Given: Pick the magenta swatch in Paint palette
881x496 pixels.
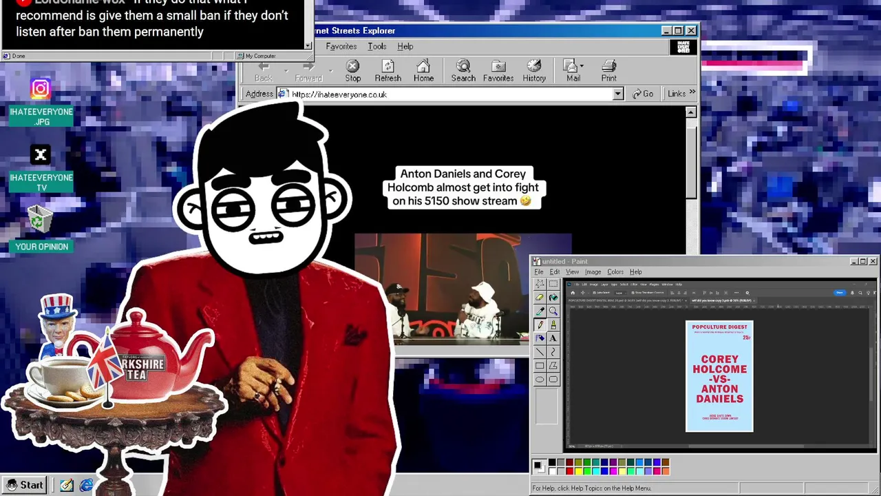Looking at the screenshot, I should [613, 471].
